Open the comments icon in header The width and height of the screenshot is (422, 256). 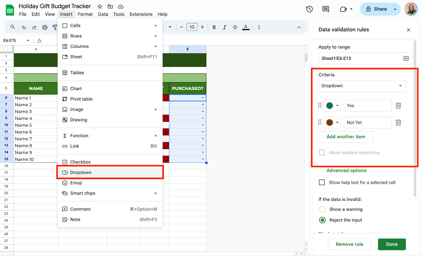(326, 9)
